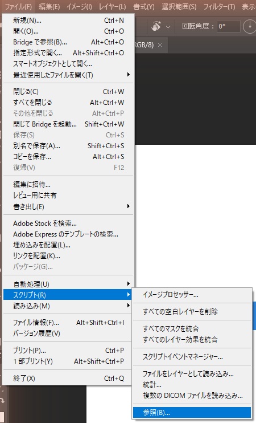Expand 自動処理(U) submenu
256x423 pixels.
tap(68, 284)
